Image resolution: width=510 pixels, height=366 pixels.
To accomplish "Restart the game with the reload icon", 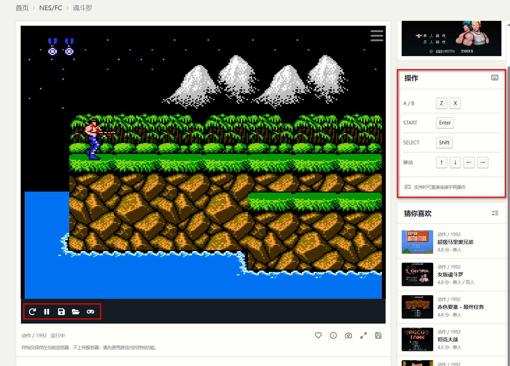I will (32, 312).
